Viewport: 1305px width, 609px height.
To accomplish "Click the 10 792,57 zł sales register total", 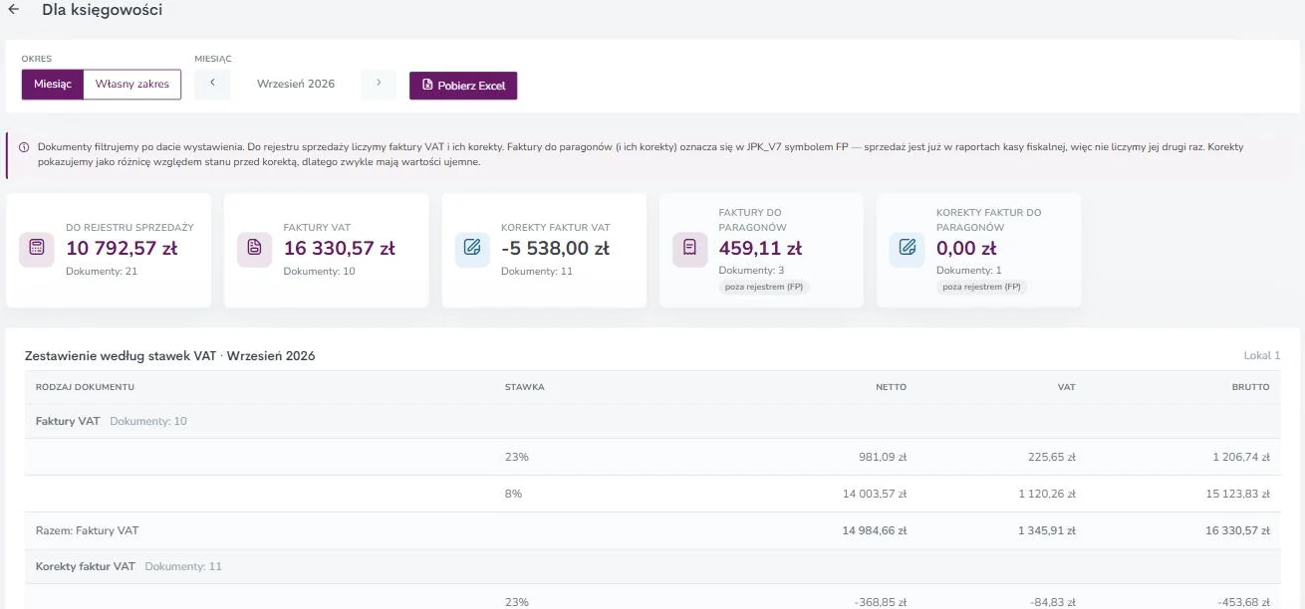I will [x=122, y=249].
